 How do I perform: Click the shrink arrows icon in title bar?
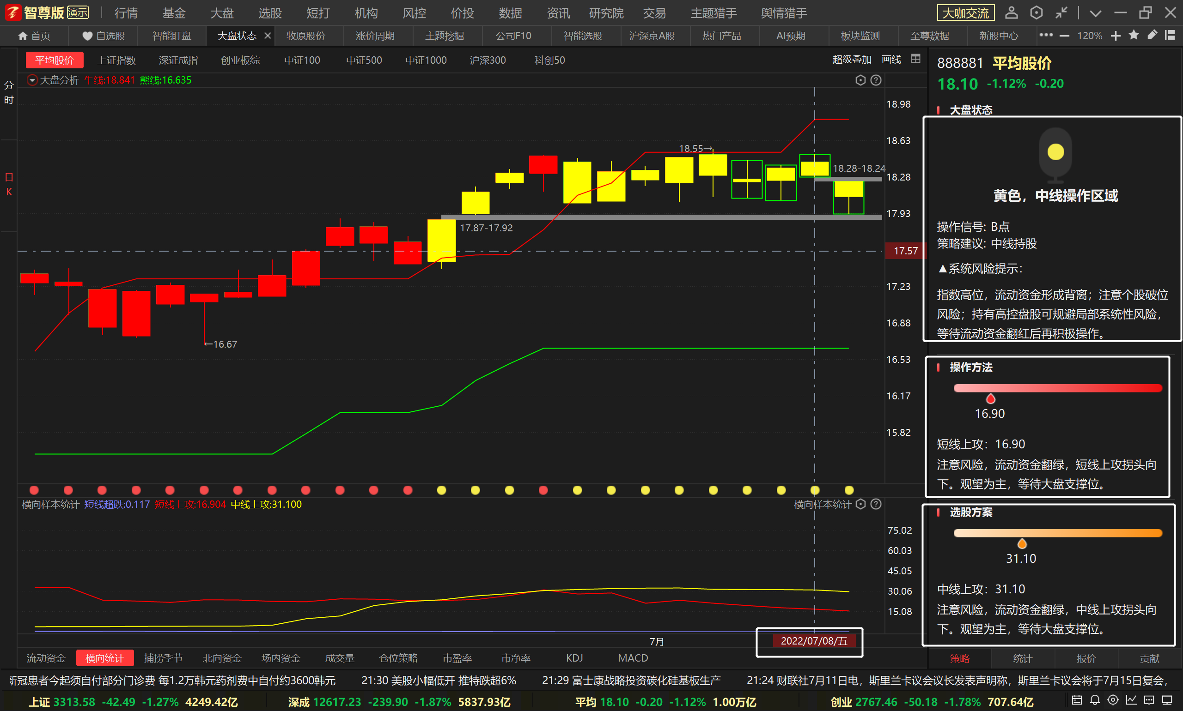click(1061, 12)
